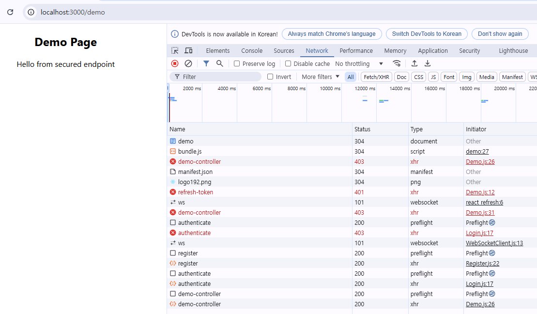
Task: Activate the inspect element picker icon
Action: pyautogui.click(x=175, y=50)
